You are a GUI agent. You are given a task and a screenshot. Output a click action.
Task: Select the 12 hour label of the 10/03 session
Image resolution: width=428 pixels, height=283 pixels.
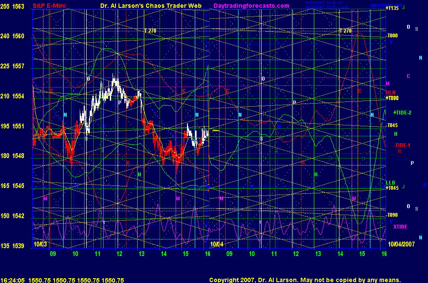tap(119, 254)
